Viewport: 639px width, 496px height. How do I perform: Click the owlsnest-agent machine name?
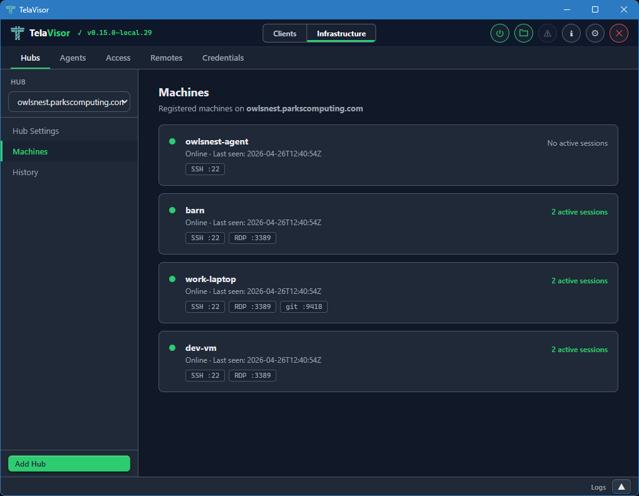[x=217, y=141]
